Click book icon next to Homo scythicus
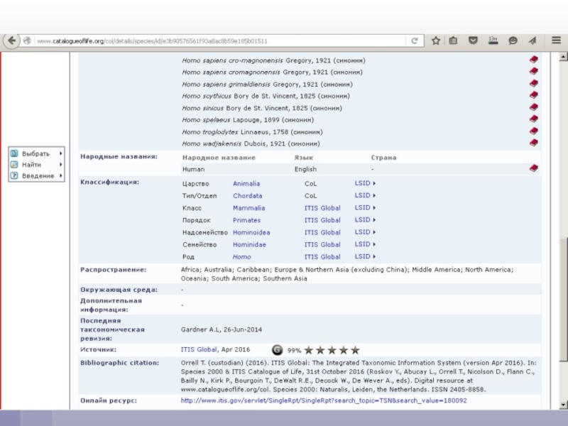 [533, 96]
